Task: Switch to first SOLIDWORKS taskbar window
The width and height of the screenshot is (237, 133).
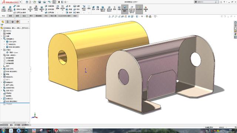Action: (x=63, y=131)
